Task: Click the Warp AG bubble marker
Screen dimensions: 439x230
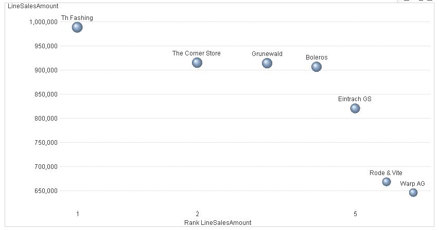Action: coord(413,193)
